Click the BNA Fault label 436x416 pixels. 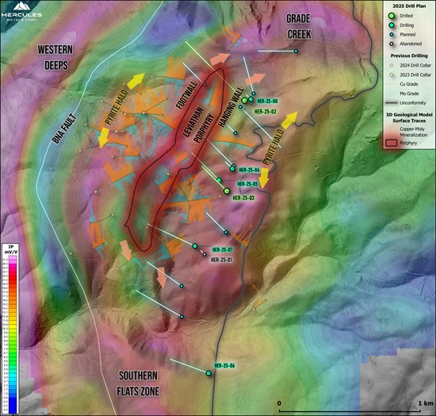pyautogui.click(x=64, y=129)
